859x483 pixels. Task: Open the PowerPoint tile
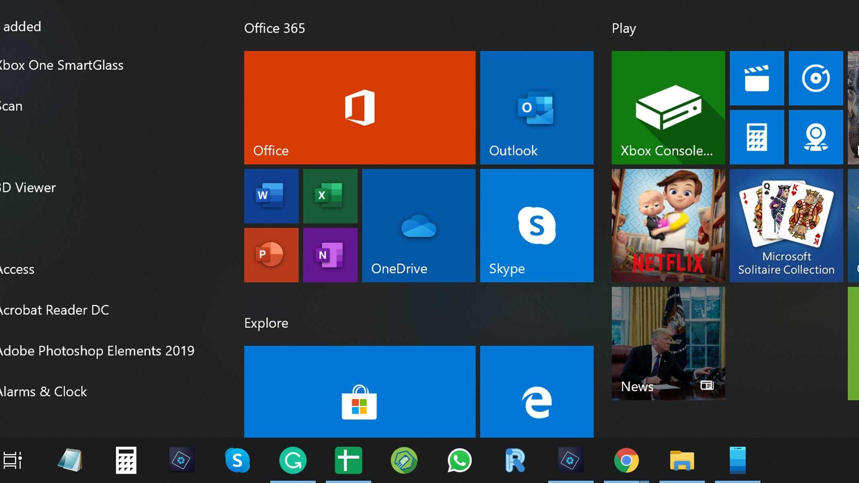[x=271, y=255]
